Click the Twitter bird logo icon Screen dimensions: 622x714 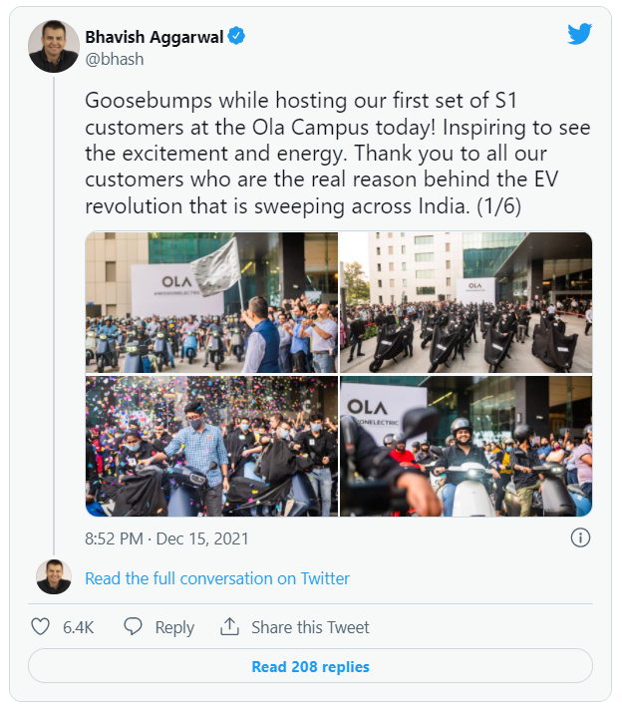click(x=579, y=34)
